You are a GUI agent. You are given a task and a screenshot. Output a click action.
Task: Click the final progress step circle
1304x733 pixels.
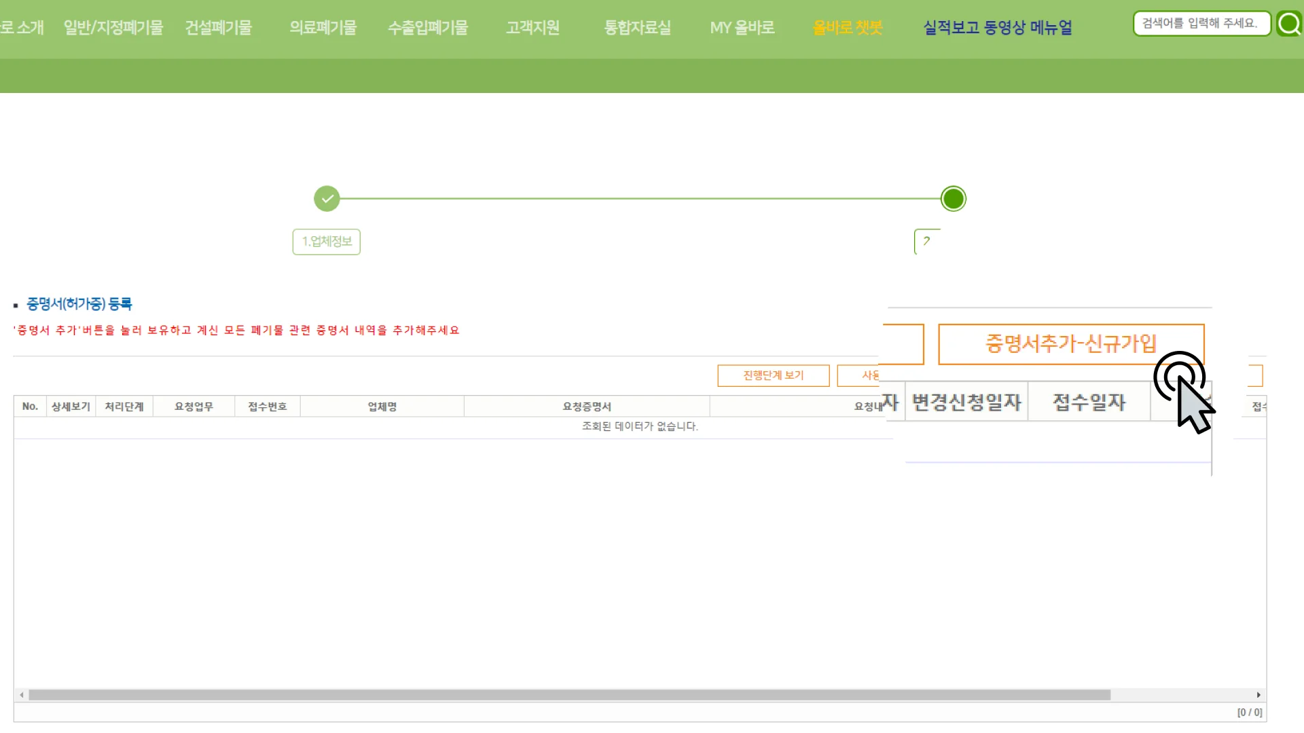953,198
